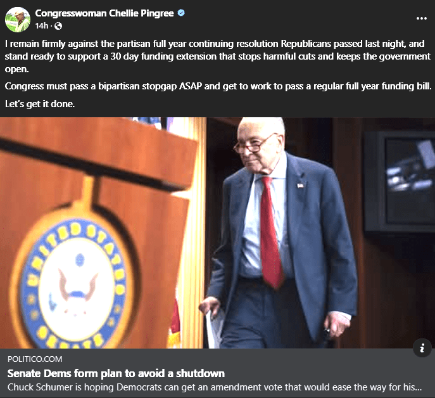Open the Congresswoman Chellie Pingree name link

point(104,13)
